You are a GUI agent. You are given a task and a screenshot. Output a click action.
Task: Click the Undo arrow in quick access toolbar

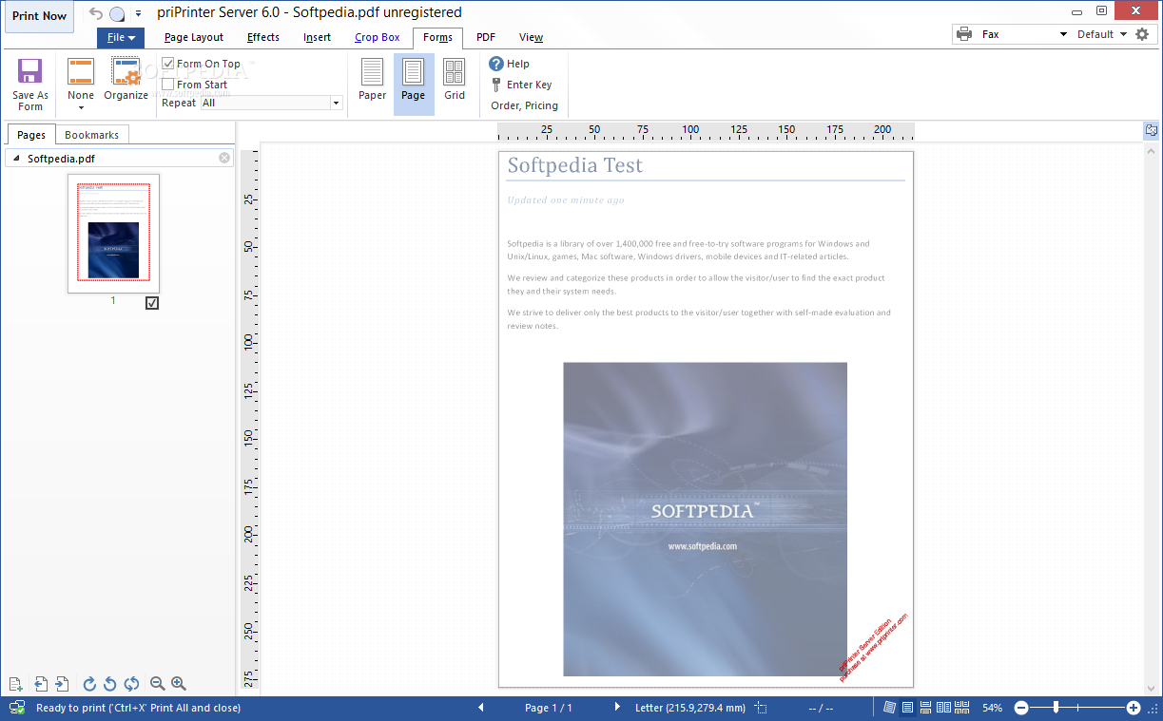95,13
